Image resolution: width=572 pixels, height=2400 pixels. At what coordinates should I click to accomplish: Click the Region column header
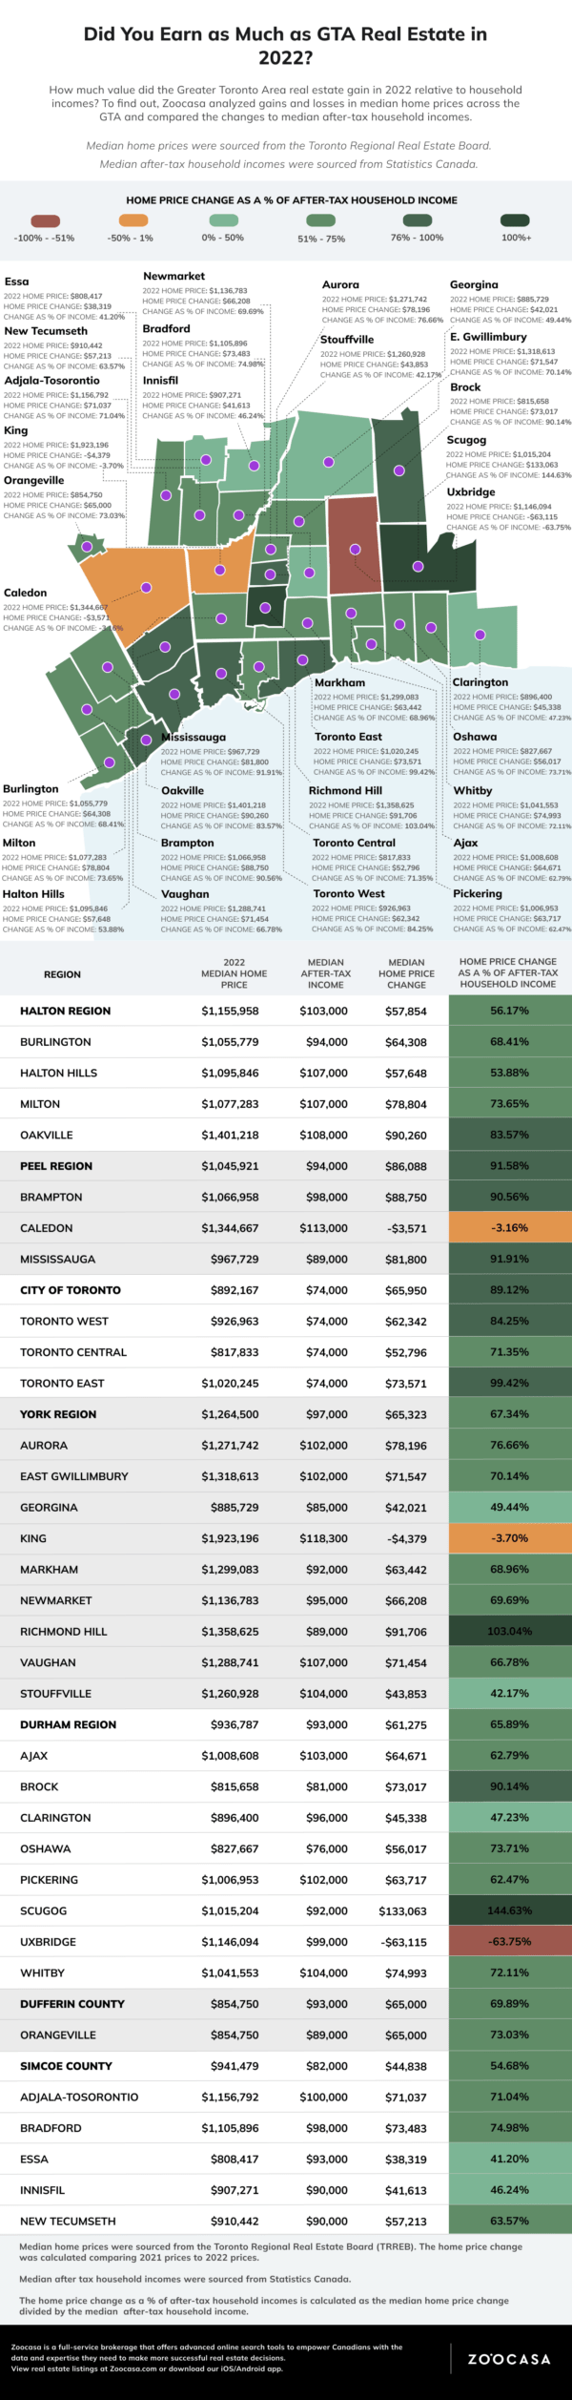63,974
